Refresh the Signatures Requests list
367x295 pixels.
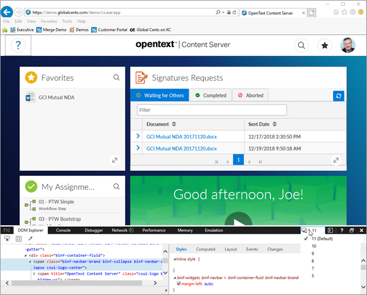pyautogui.click(x=338, y=96)
